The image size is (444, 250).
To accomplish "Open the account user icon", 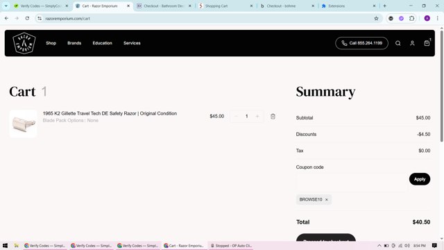I will click(x=412, y=43).
